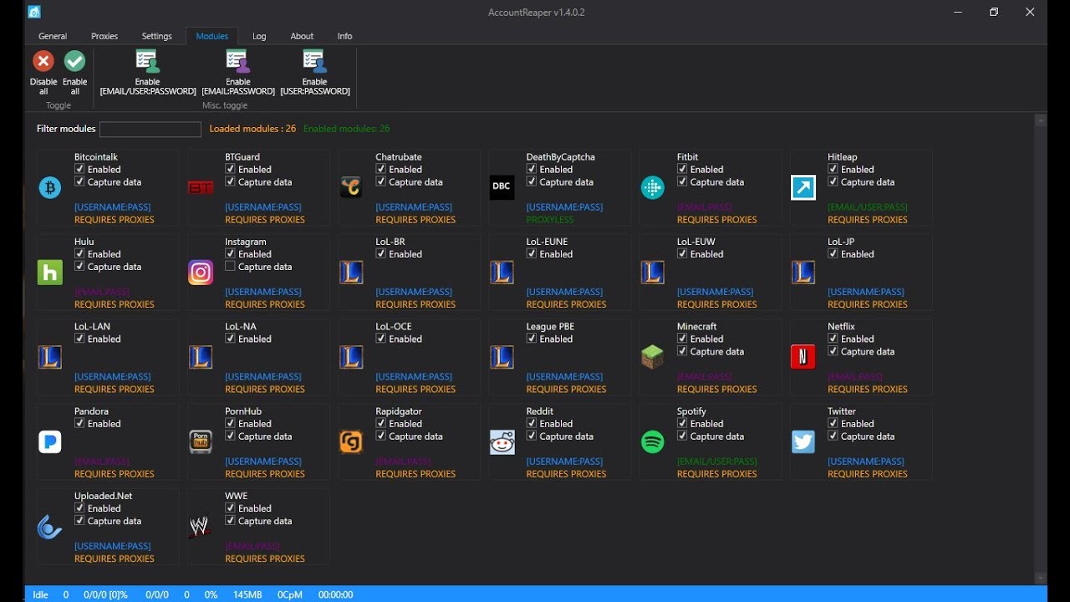This screenshot has width=1070, height=602.
Task: Click the 145MB memory status text
Action: tap(247, 594)
